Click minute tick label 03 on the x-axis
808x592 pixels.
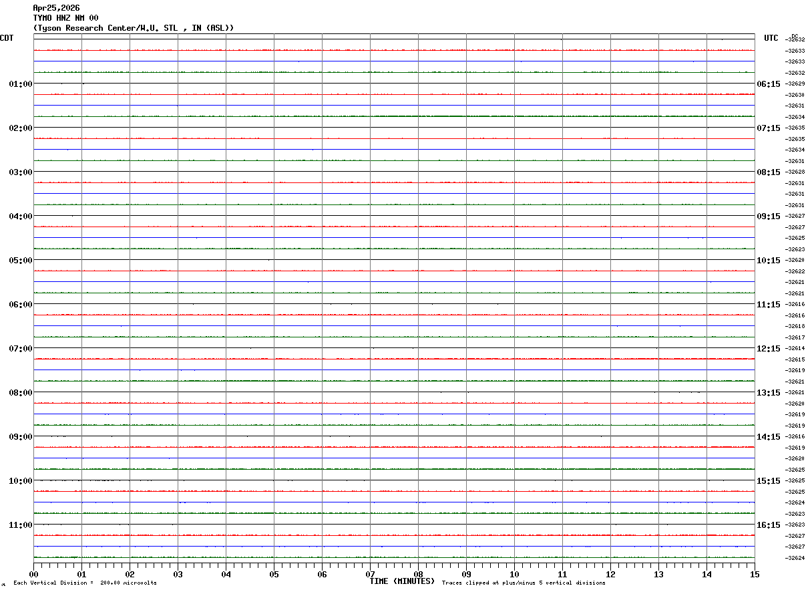tap(178, 574)
